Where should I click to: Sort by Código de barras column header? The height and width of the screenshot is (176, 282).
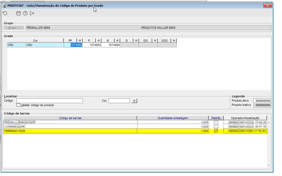[70, 118]
